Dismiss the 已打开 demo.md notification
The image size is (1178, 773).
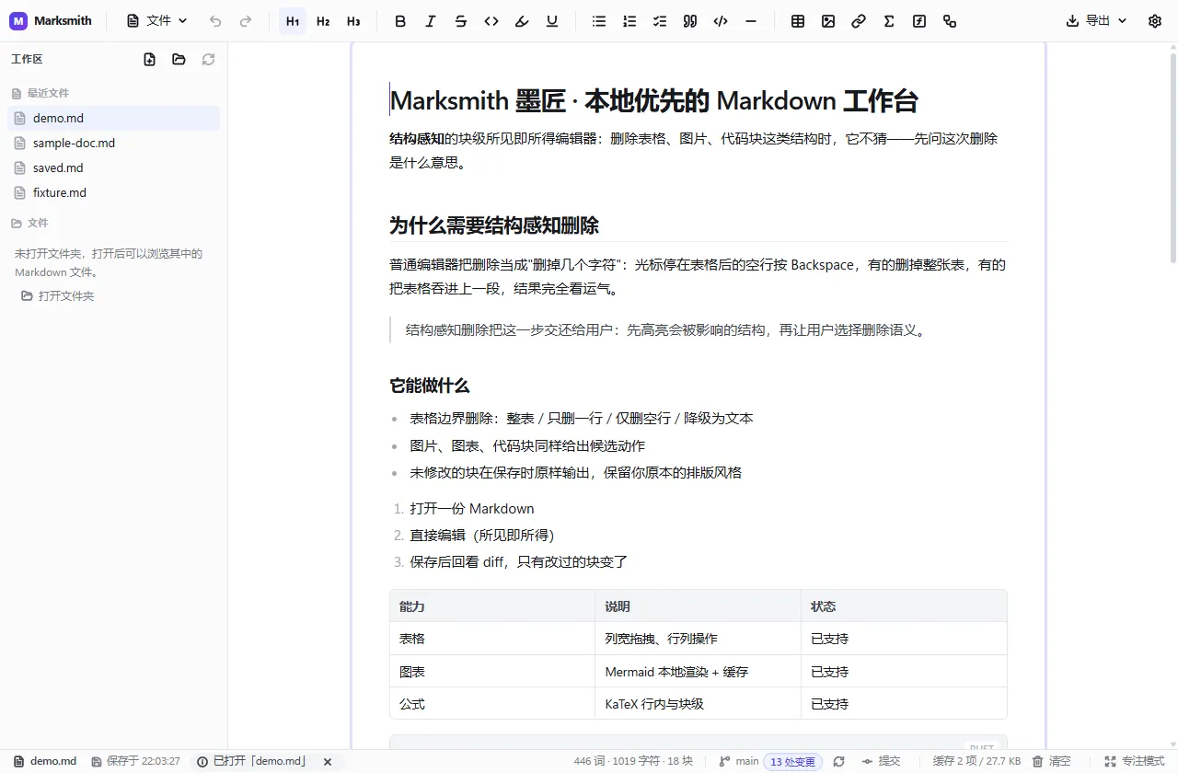click(328, 762)
